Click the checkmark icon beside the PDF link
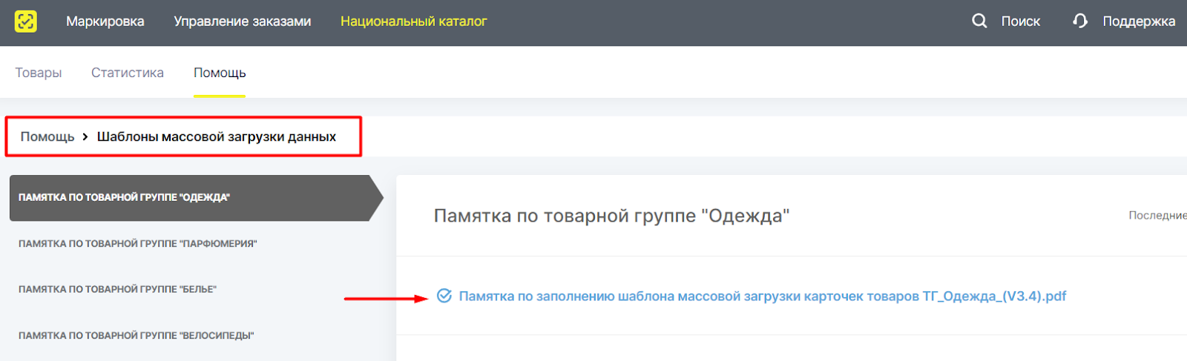The height and width of the screenshot is (361, 1187). click(444, 296)
